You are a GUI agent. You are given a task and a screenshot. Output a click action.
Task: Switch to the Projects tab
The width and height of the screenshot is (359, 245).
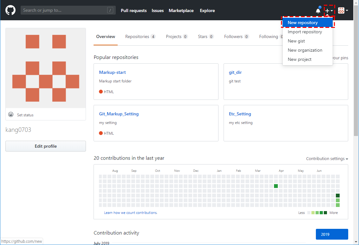click(177, 36)
